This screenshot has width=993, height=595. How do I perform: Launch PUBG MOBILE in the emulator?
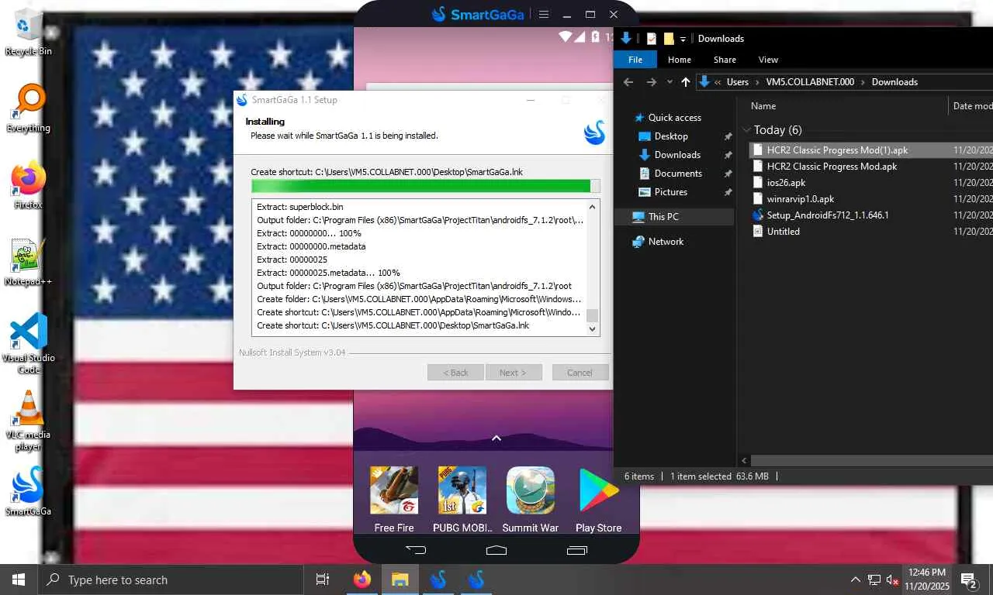pyautogui.click(x=462, y=500)
